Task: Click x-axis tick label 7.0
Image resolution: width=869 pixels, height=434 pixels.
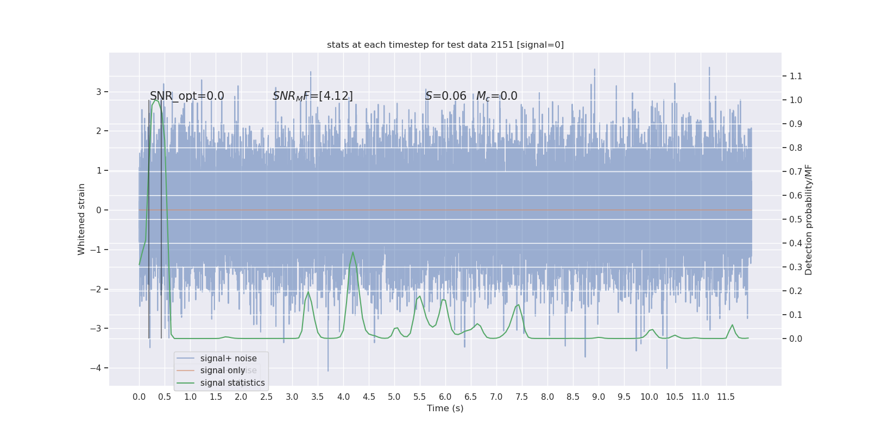Action: [x=496, y=397]
